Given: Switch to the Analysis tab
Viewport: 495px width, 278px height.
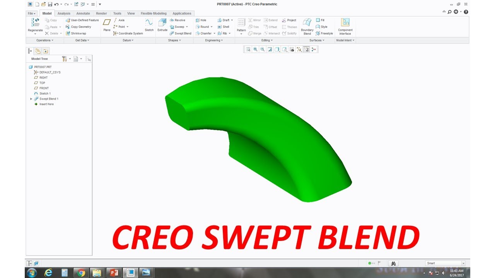Looking at the screenshot, I should click(x=64, y=14).
